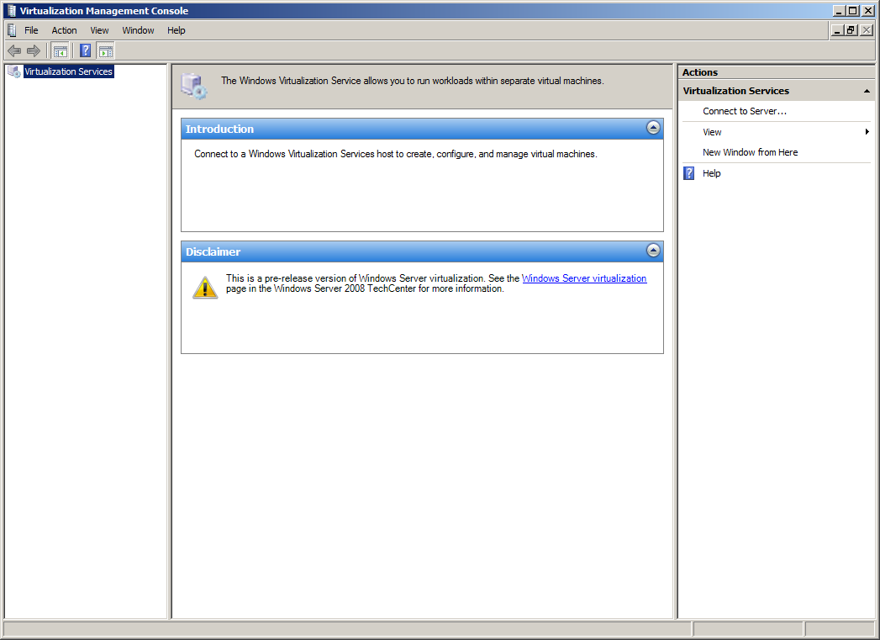This screenshot has height=640, width=880.
Task: Close the inner MDI child window
Action: click(x=867, y=30)
